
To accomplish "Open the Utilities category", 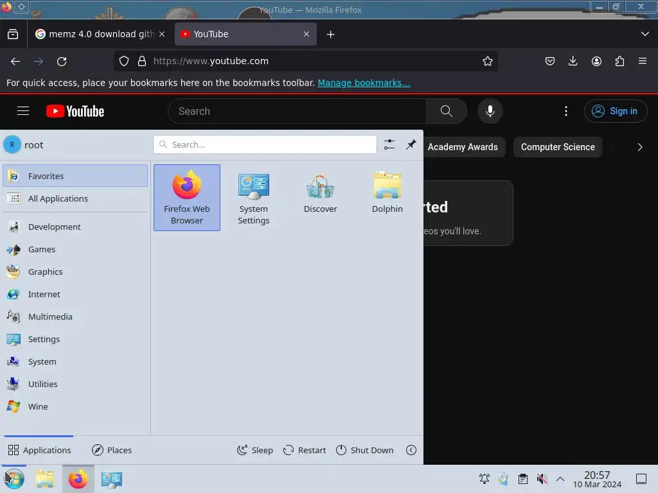I will point(75,384).
